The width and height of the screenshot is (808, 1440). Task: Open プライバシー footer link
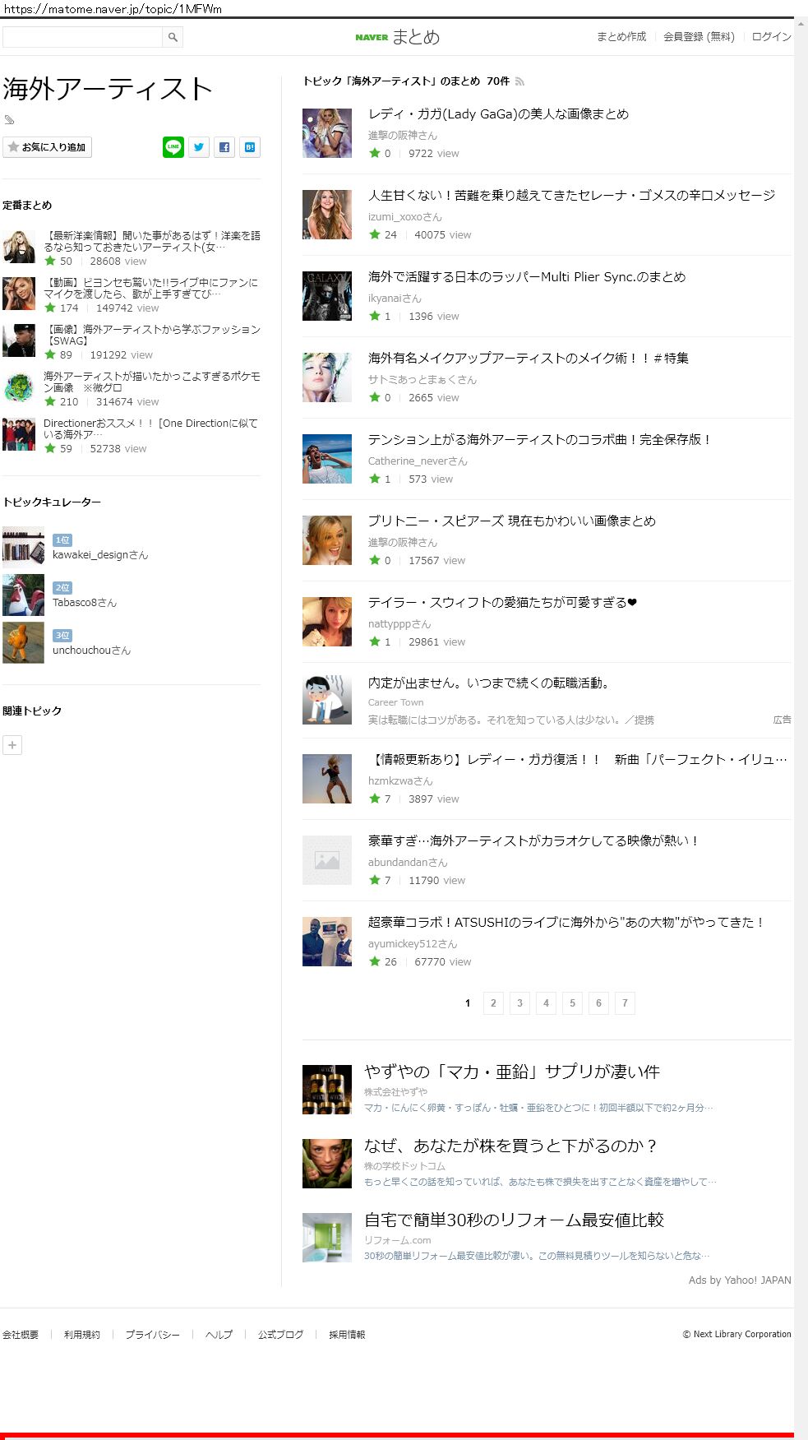coord(152,1335)
